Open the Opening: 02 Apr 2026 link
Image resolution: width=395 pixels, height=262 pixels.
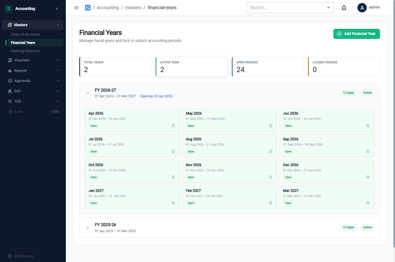point(156,96)
